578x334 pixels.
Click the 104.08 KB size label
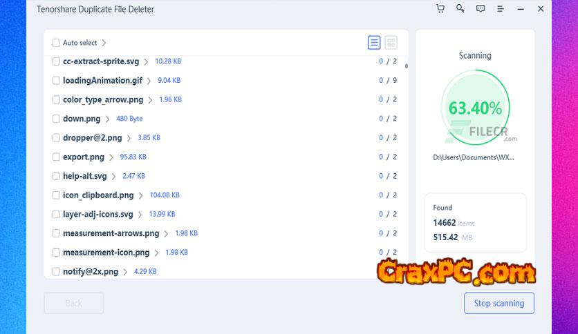tap(165, 195)
